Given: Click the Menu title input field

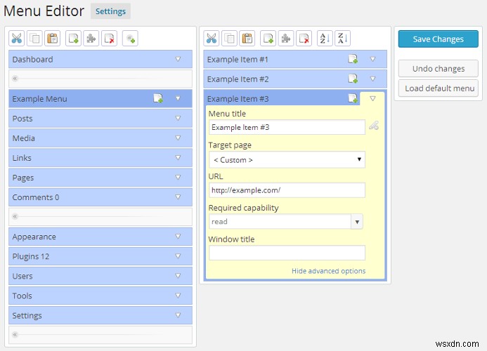Looking at the screenshot, I should pos(287,127).
